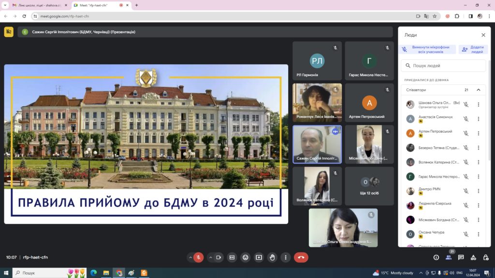Viewport: 495px width, 278px height.
Task: Turn on captions in the call bar
Action: [232, 257]
